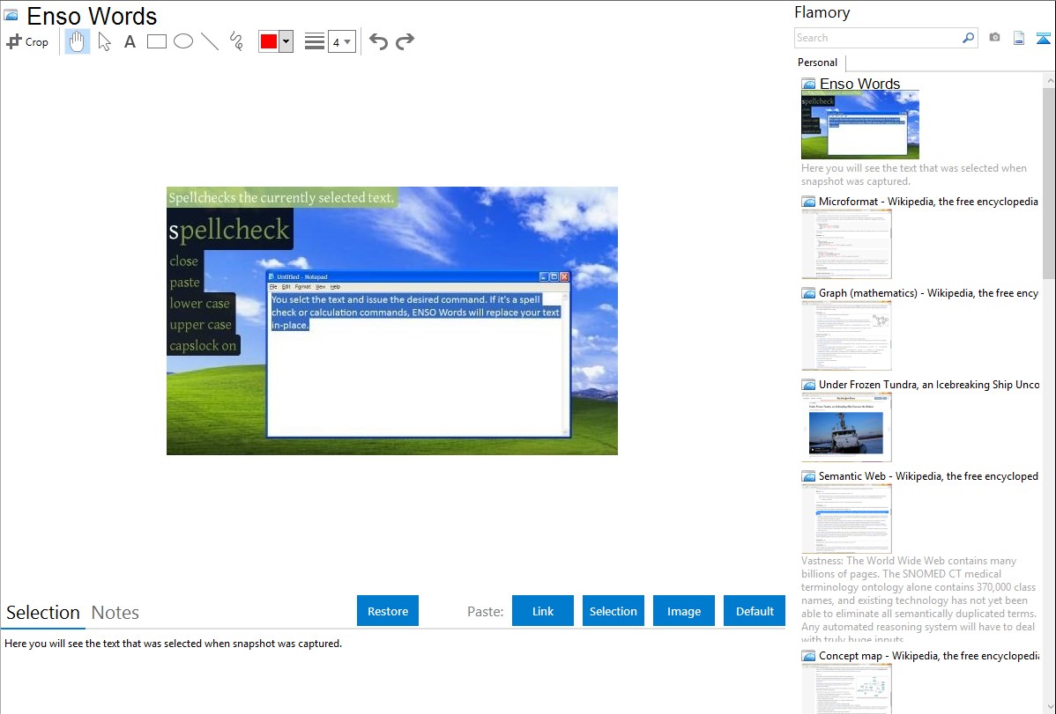The image size is (1056, 714).
Task: Click the document page icon in Flamory panel
Action: click(1019, 38)
